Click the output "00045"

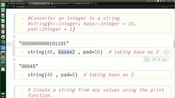[28, 66]
